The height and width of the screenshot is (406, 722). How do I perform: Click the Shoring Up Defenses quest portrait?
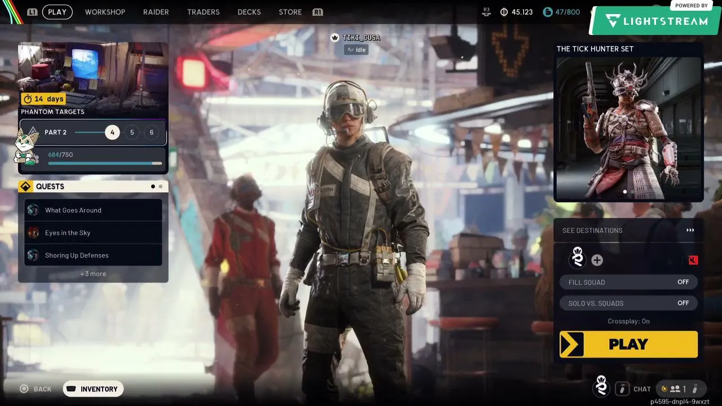(33, 255)
